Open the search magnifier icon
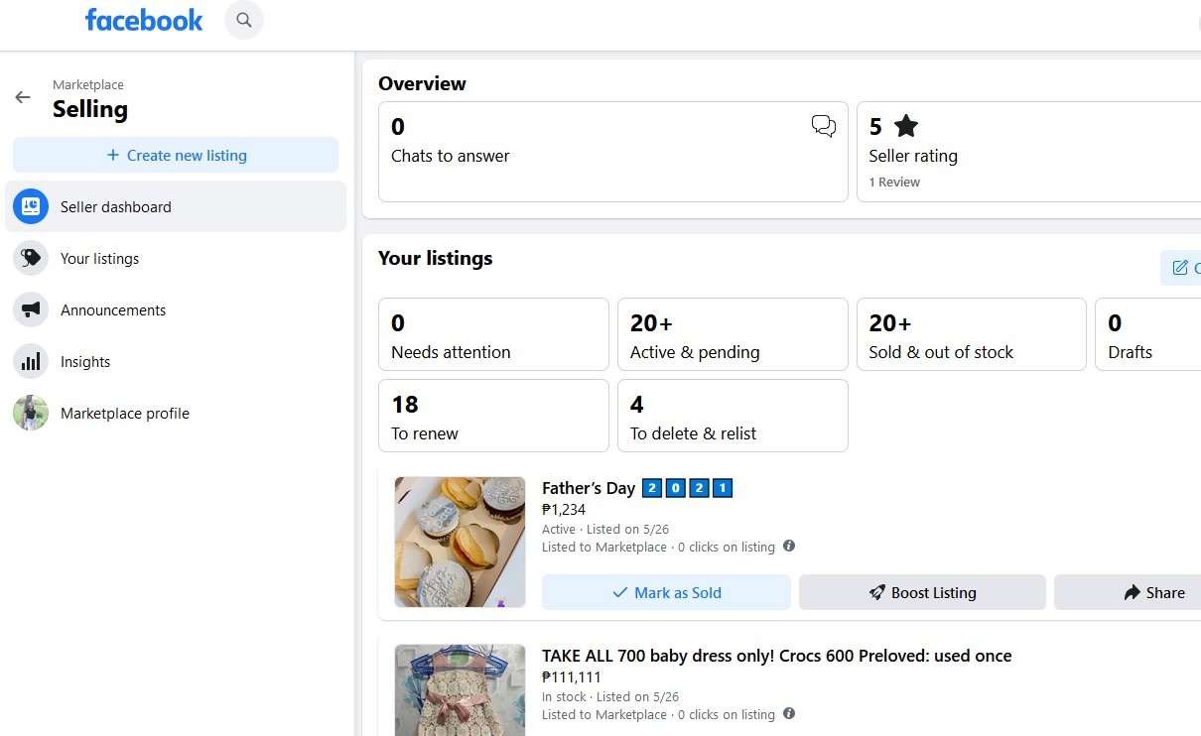The width and height of the screenshot is (1201, 736). point(244,20)
